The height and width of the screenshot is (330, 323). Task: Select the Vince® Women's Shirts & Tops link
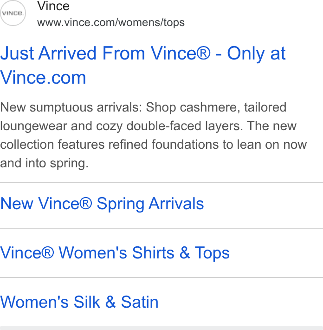(115, 253)
